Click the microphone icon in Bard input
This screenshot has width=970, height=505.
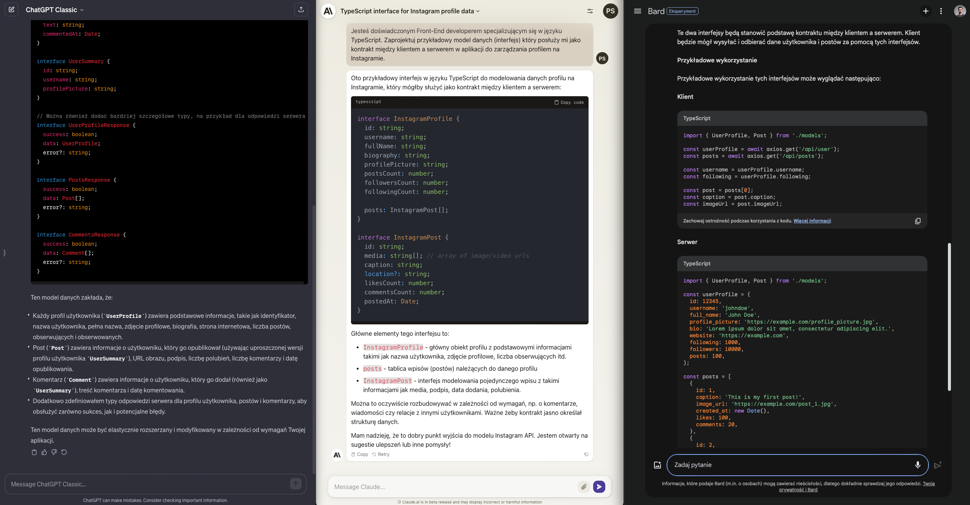(x=917, y=465)
